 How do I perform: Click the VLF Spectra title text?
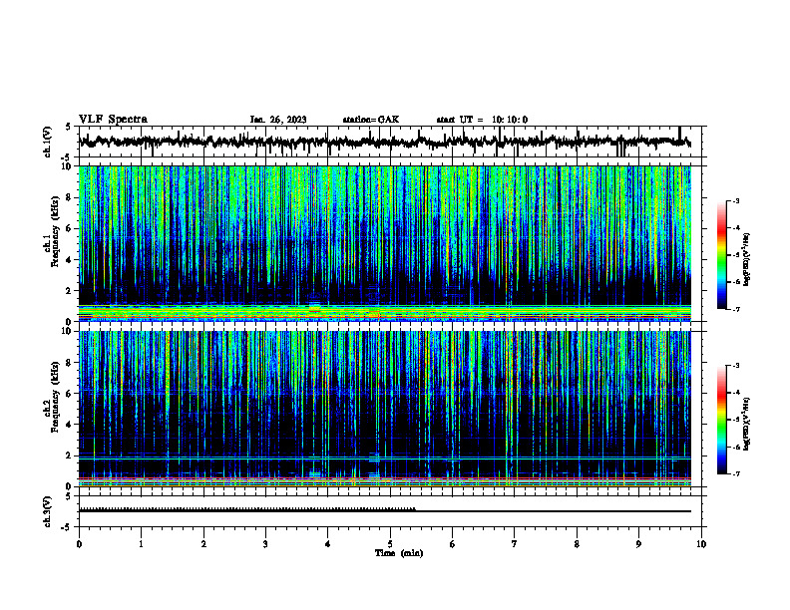pyautogui.click(x=113, y=120)
